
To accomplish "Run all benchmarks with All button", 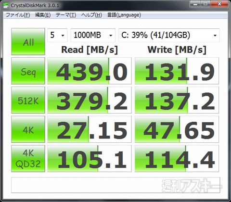I will tap(28, 42).
